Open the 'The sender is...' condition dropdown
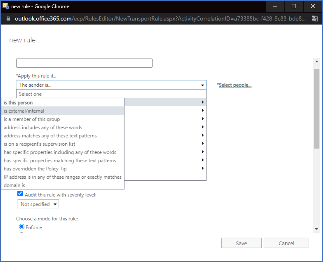The height and width of the screenshot is (262, 323). pyautogui.click(x=111, y=85)
